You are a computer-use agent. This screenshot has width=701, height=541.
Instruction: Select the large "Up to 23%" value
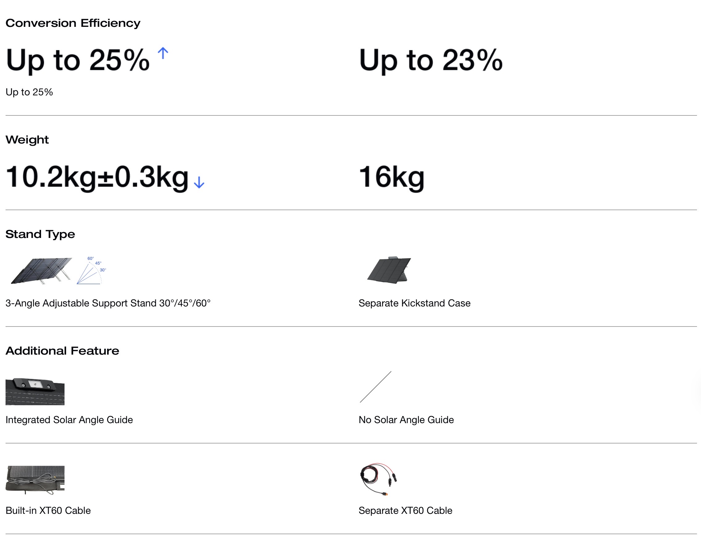pyautogui.click(x=430, y=60)
